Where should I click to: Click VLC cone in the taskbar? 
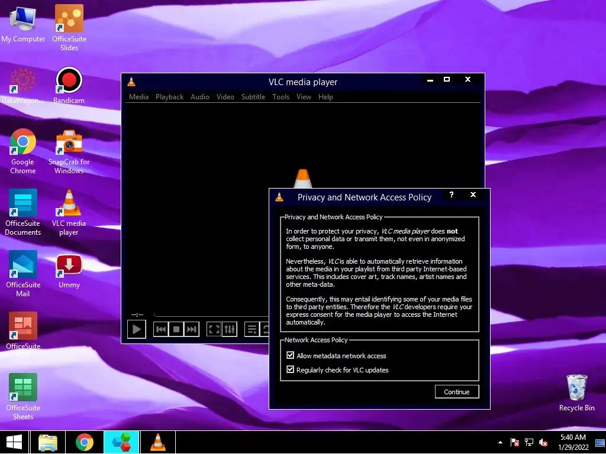pos(157,442)
